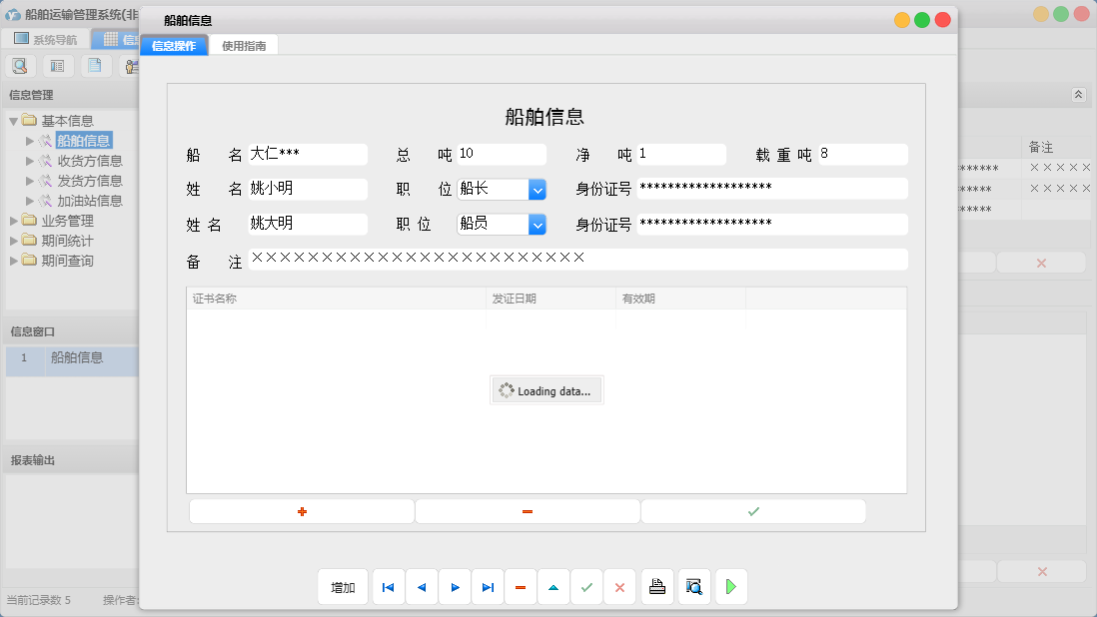Image resolution: width=1097 pixels, height=617 pixels.
Task: Jump to the last record
Action: pyautogui.click(x=488, y=587)
